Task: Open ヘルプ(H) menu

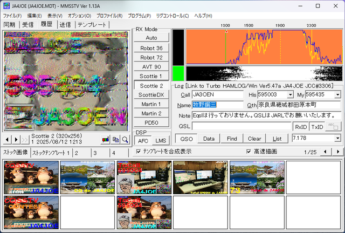Action: 203,16
